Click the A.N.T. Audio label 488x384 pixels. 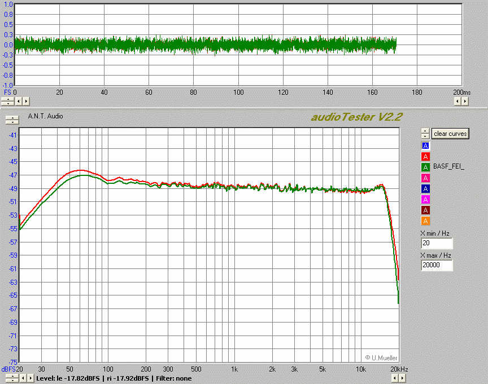point(45,116)
